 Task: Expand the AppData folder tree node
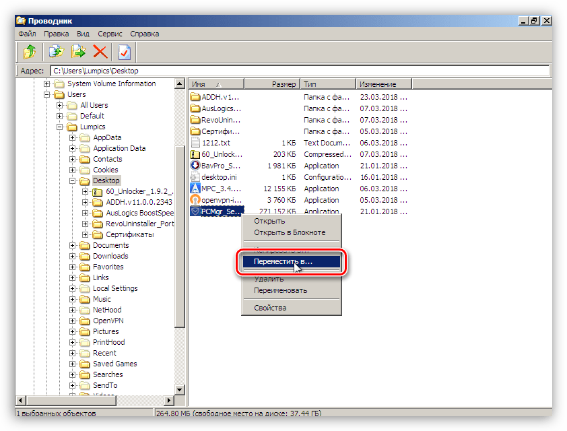coord(73,137)
